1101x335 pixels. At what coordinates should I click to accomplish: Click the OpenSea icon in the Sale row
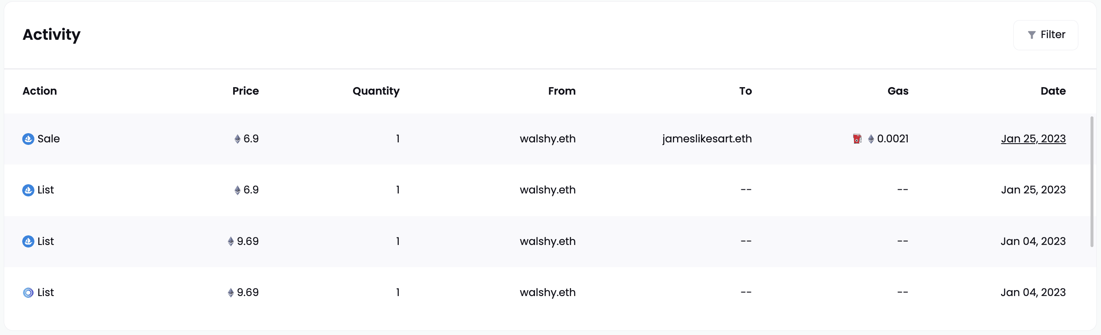[x=28, y=139]
